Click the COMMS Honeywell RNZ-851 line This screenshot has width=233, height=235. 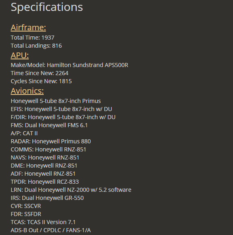click(49, 149)
